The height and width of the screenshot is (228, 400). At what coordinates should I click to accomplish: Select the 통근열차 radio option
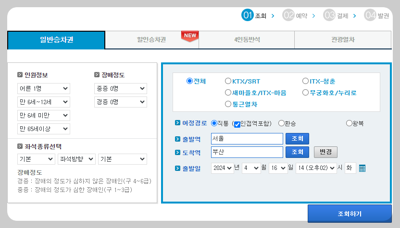click(228, 104)
